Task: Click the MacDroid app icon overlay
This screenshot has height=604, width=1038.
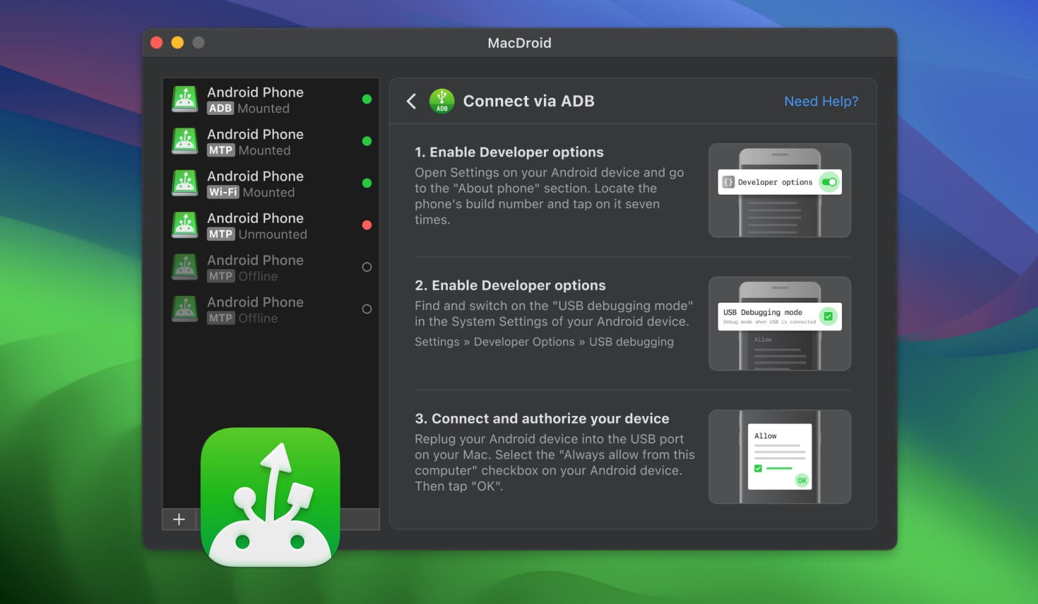Action: pyautogui.click(x=270, y=497)
